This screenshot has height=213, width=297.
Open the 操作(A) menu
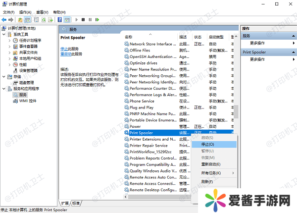24,11
